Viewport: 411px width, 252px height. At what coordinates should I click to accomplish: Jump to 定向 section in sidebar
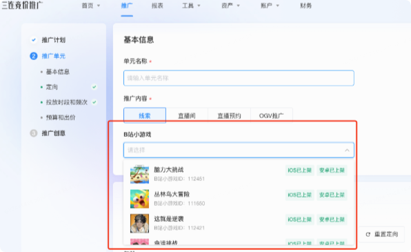pyautogui.click(x=52, y=87)
